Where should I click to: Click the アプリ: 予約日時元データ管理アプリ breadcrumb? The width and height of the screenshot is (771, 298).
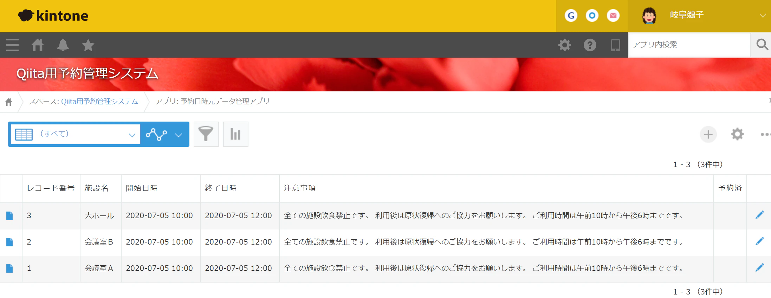point(212,102)
